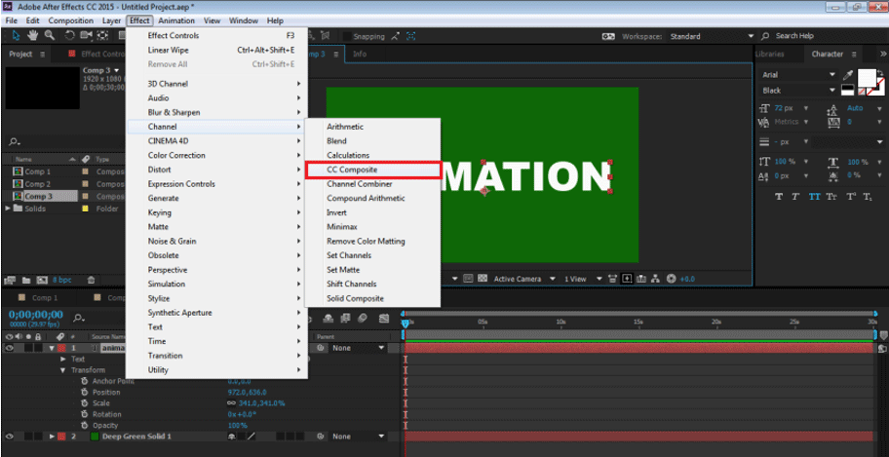Collapse the Transform property group

coord(63,370)
